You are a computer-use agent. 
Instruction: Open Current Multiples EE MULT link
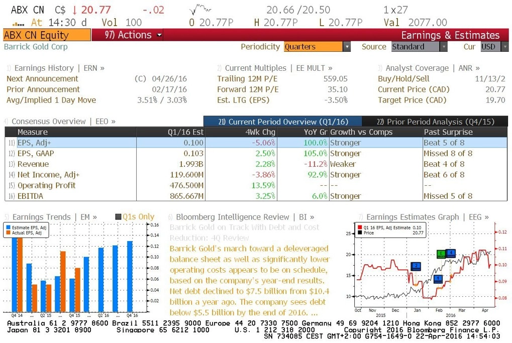(275, 68)
